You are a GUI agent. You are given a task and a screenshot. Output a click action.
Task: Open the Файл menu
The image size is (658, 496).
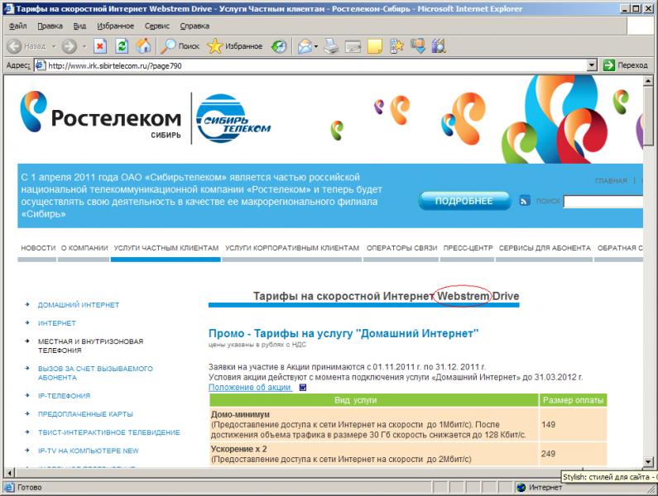[x=17, y=26]
